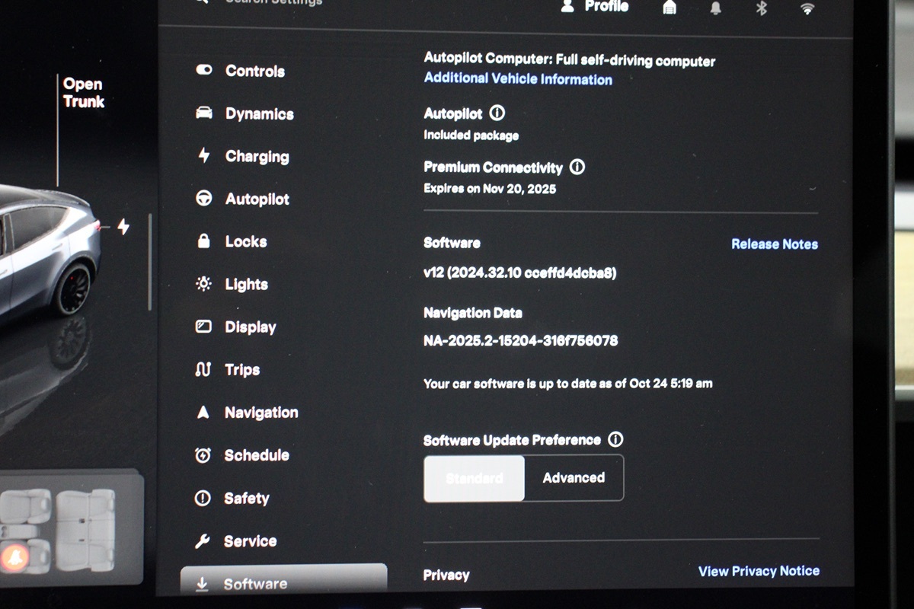Open notifications bell icon
The width and height of the screenshot is (914, 609).
(715, 8)
